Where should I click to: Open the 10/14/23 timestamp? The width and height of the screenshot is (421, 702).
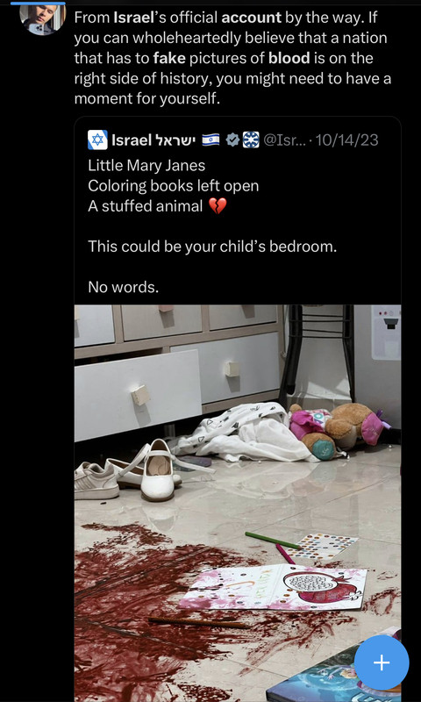pyautogui.click(x=347, y=140)
